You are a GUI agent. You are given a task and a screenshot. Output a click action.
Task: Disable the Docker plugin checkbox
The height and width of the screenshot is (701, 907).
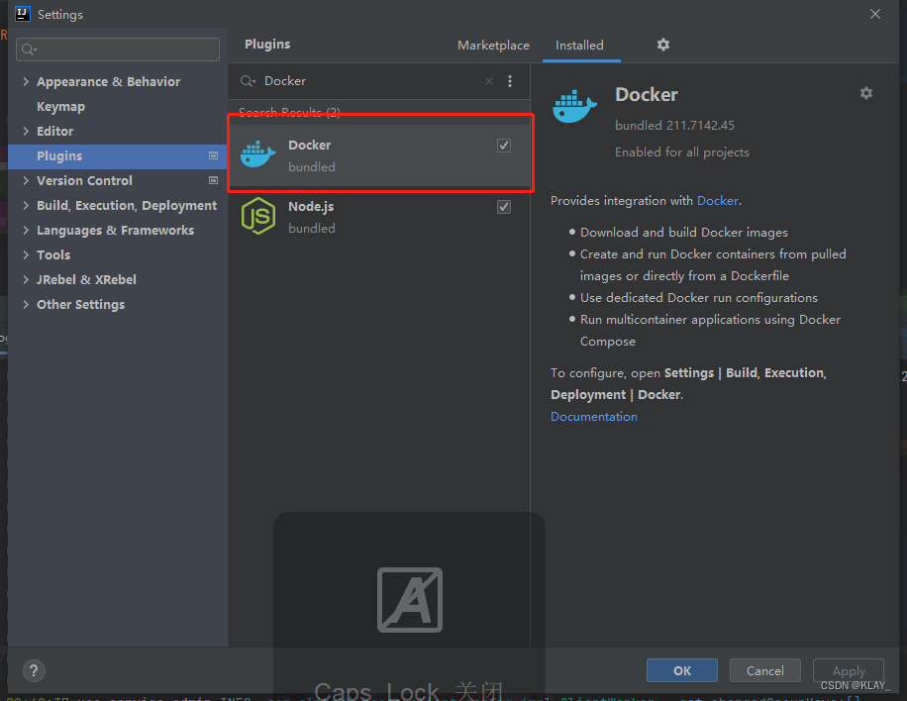click(504, 146)
